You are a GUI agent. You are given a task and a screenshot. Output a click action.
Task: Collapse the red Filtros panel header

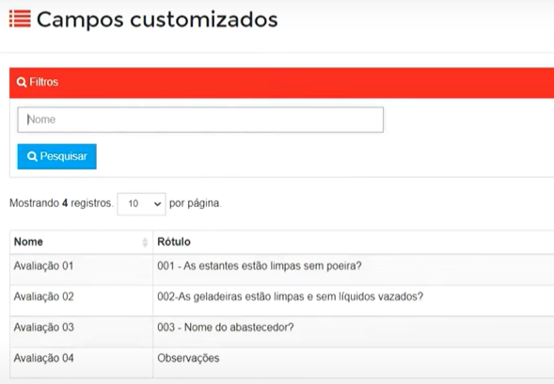tap(281, 83)
